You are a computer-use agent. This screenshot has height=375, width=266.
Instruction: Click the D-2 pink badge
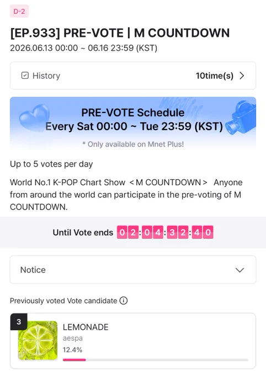coord(19,11)
